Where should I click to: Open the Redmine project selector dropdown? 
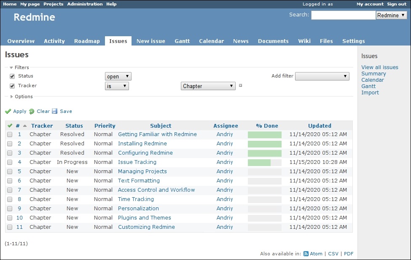click(391, 15)
